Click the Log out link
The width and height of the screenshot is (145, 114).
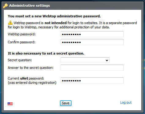point(126,102)
